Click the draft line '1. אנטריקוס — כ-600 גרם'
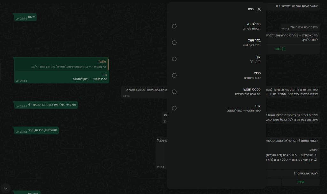Screen dimensions: 327x194 [x=292, y=155]
